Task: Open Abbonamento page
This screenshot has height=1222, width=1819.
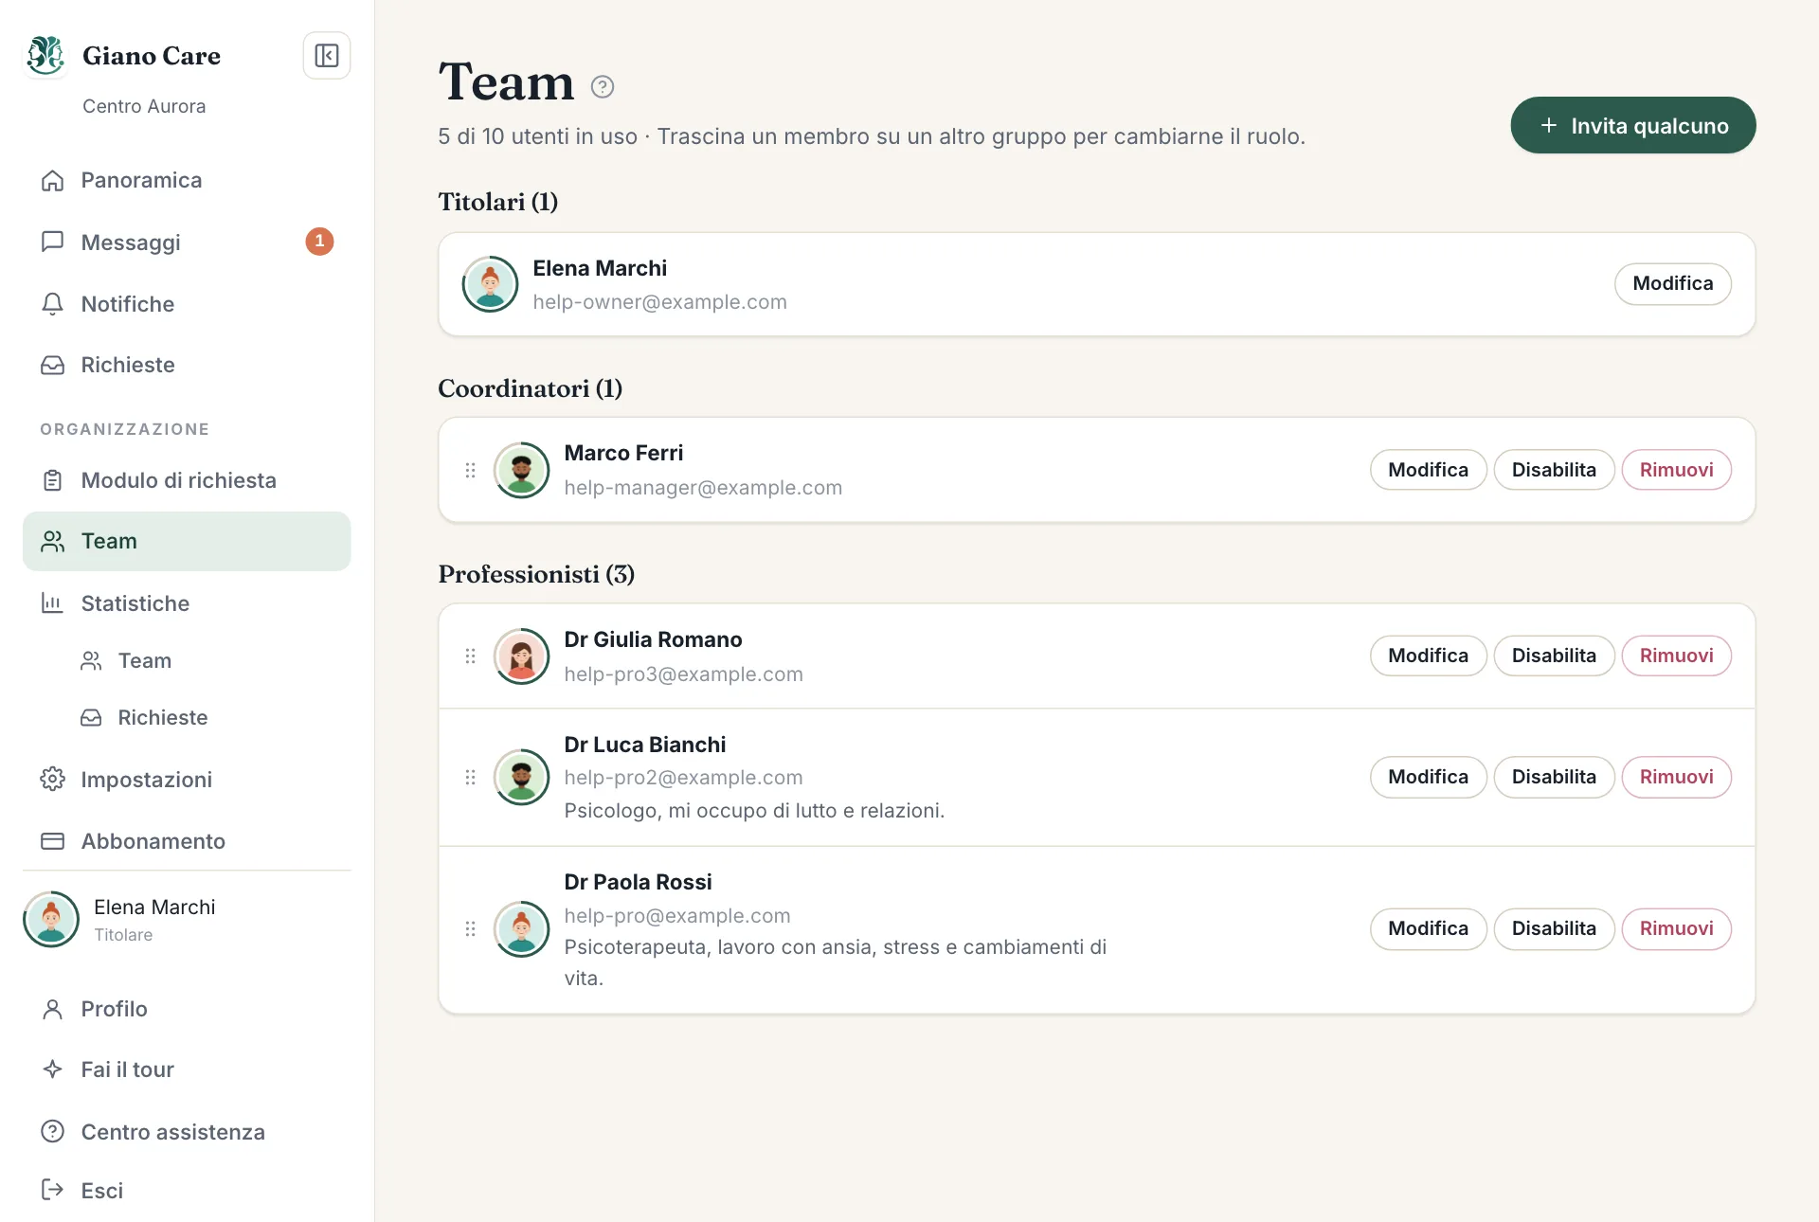Action: [187, 841]
